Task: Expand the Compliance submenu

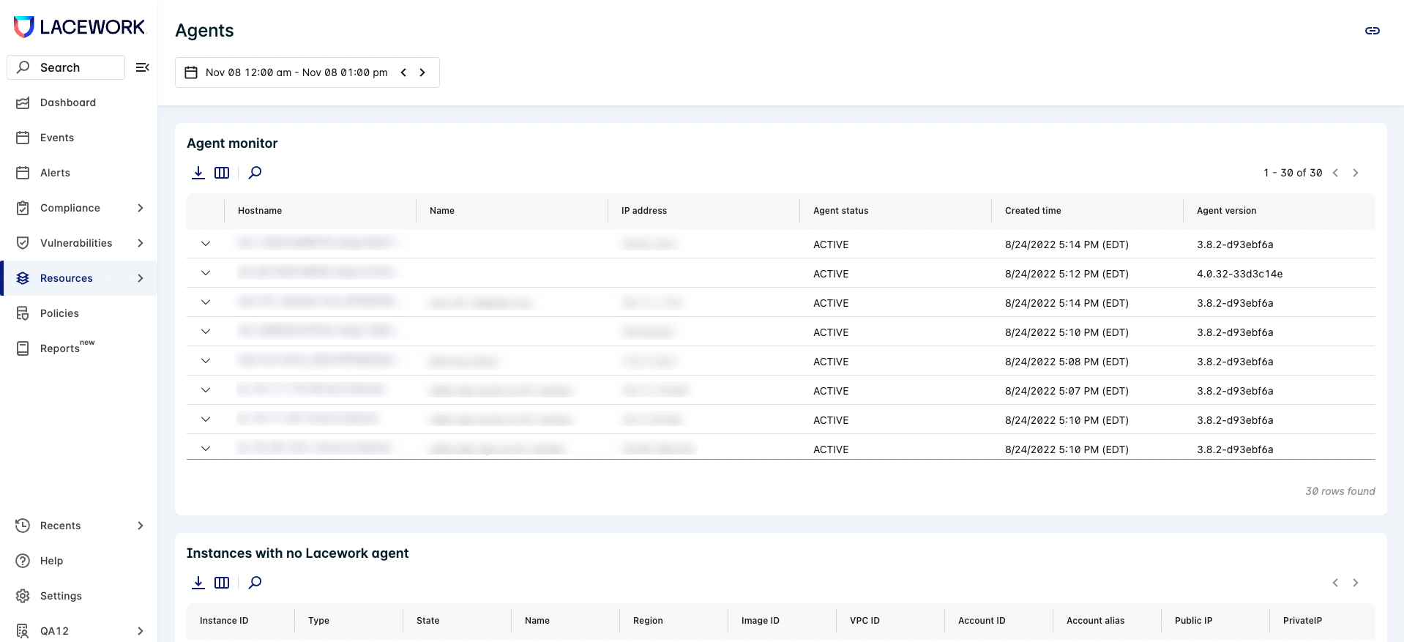Action: point(141,208)
